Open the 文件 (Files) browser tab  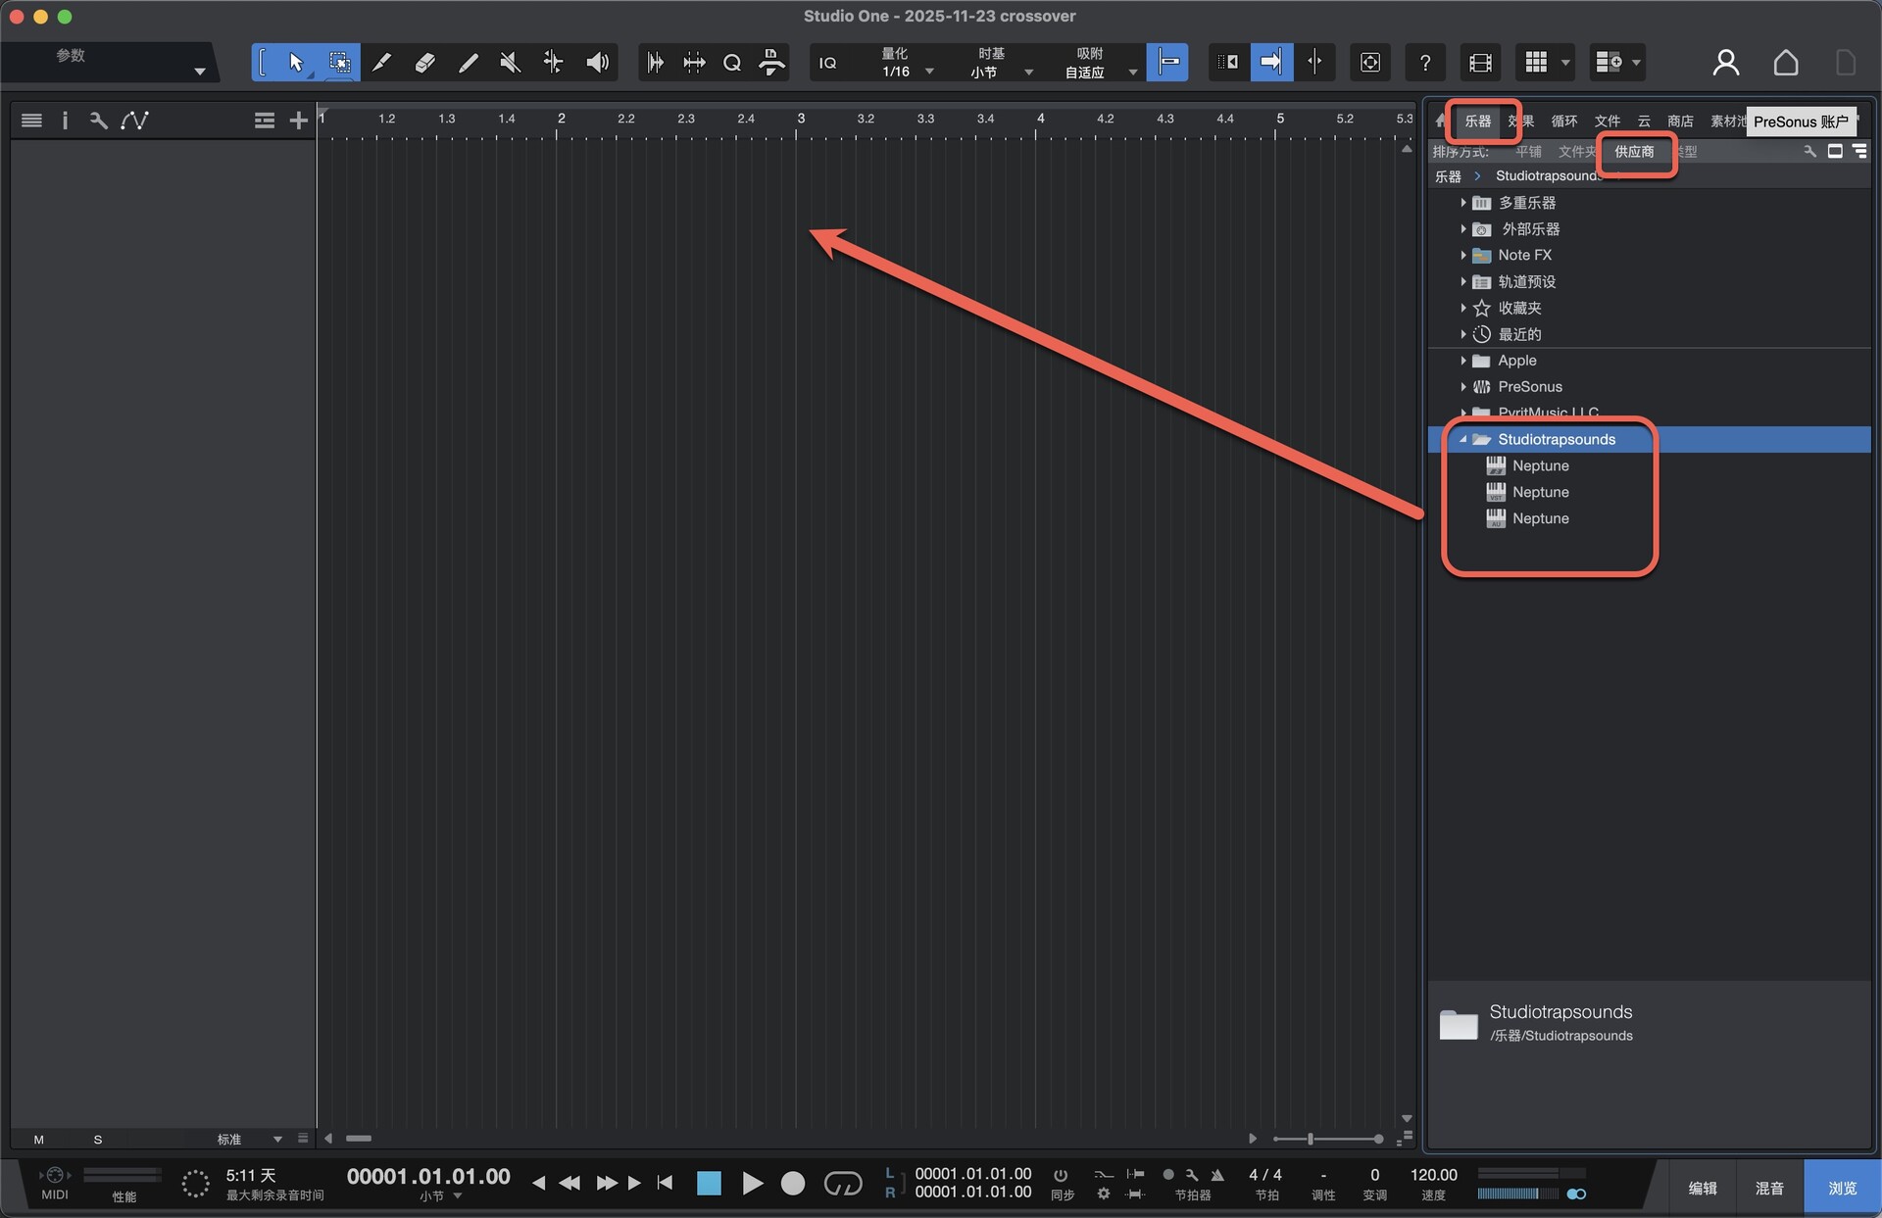1607,122
